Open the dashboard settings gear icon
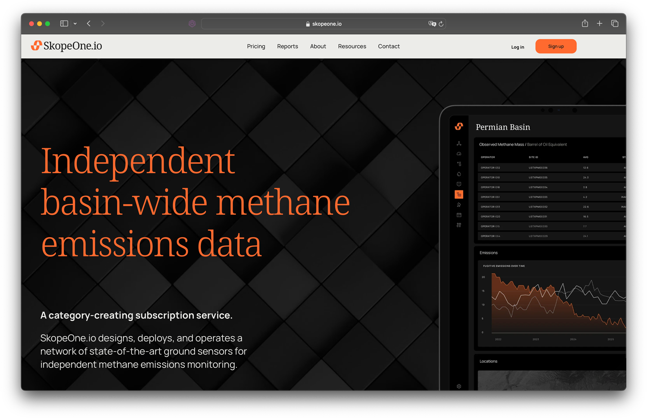647x418 pixels. 459,386
